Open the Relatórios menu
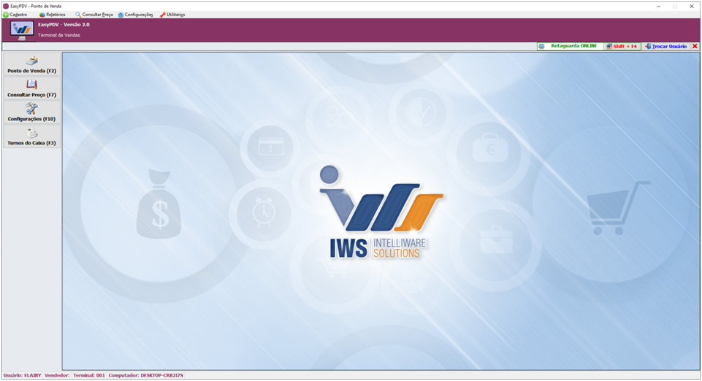The image size is (702, 381). pyautogui.click(x=53, y=15)
